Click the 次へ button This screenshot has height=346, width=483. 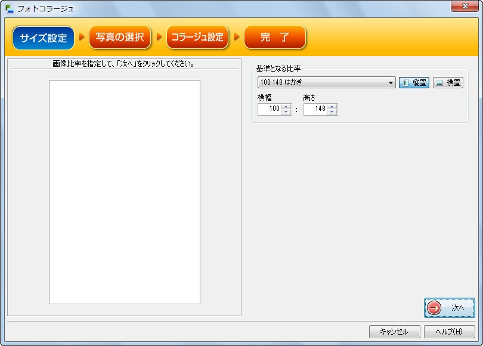click(x=450, y=307)
